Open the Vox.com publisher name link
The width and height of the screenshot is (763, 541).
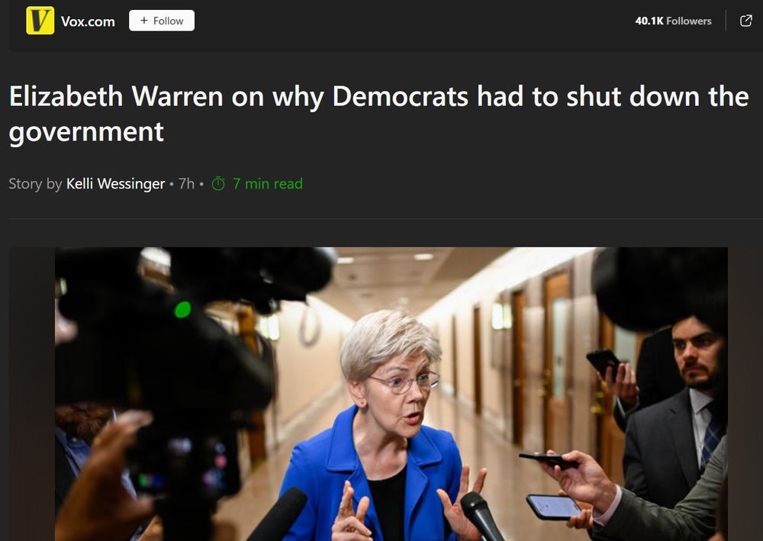[x=88, y=21]
